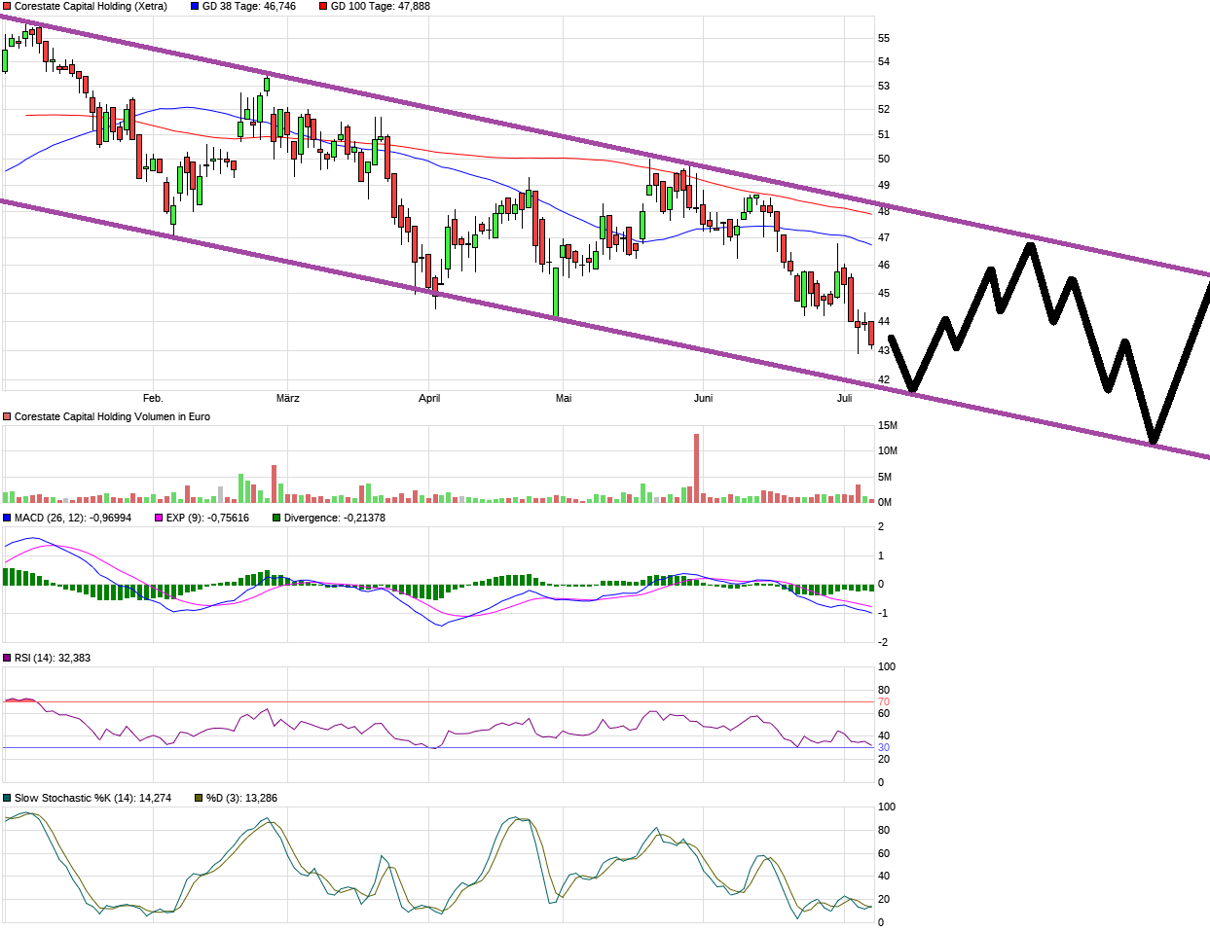This screenshot has width=1210, height=932.
Task: Click the 10M volume axis label
Action: click(887, 450)
